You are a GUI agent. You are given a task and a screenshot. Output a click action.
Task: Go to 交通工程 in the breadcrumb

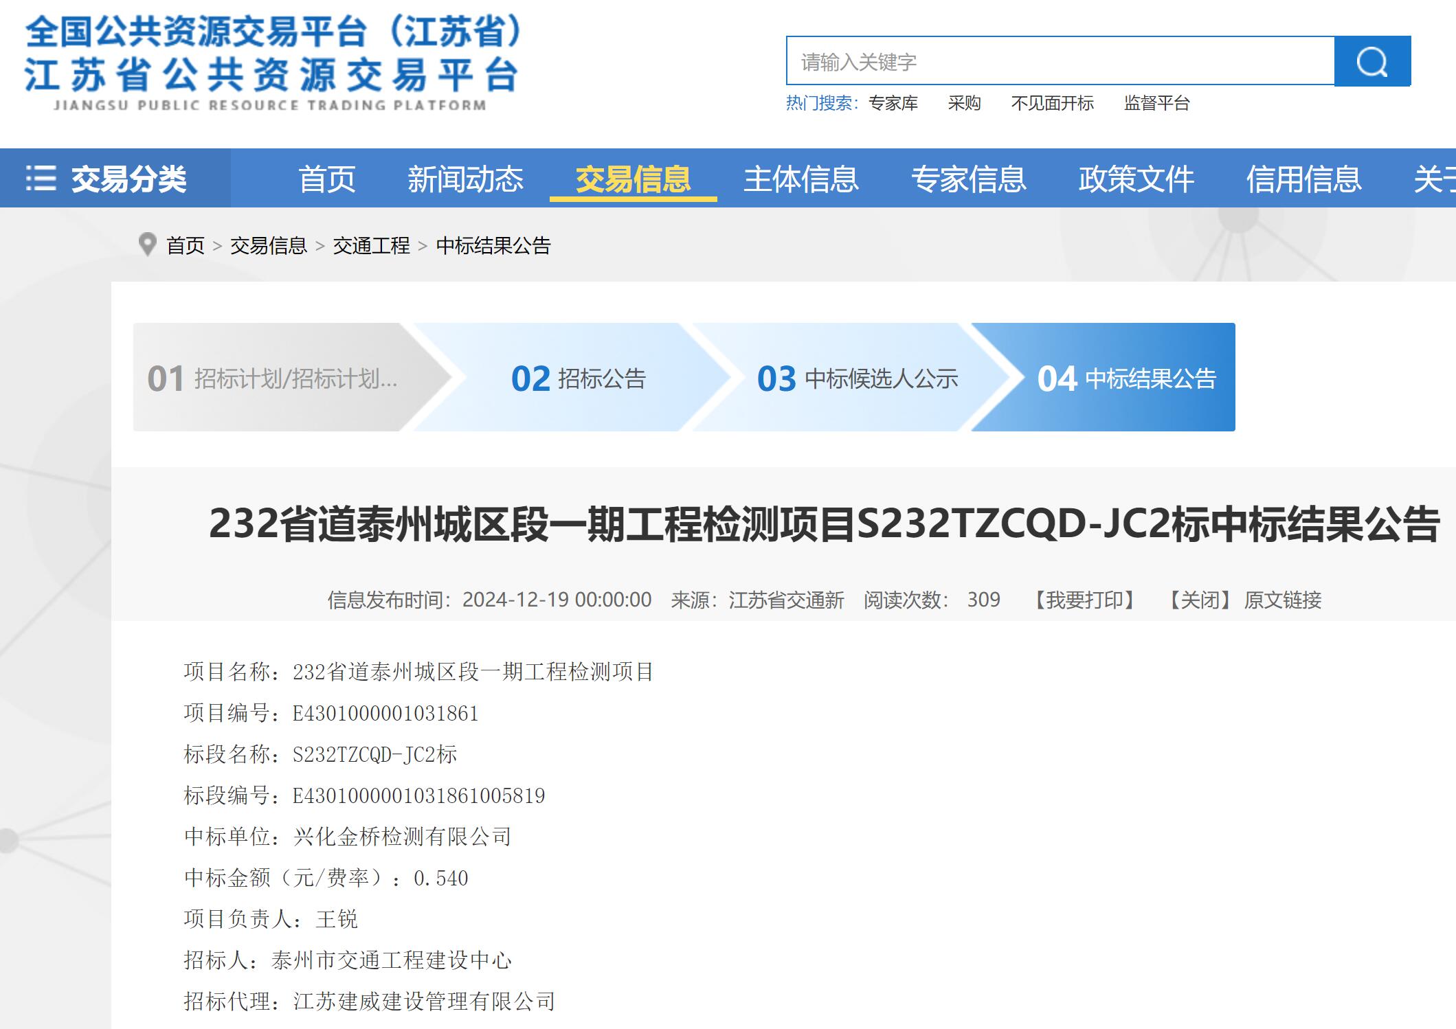(x=371, y=245)
